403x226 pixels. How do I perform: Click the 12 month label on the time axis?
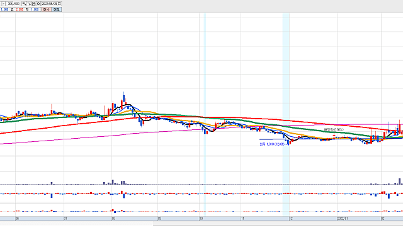291,218
